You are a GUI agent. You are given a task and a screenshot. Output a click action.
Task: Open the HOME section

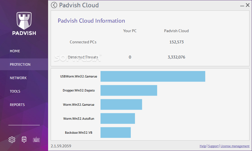click(x=15, y=51)
